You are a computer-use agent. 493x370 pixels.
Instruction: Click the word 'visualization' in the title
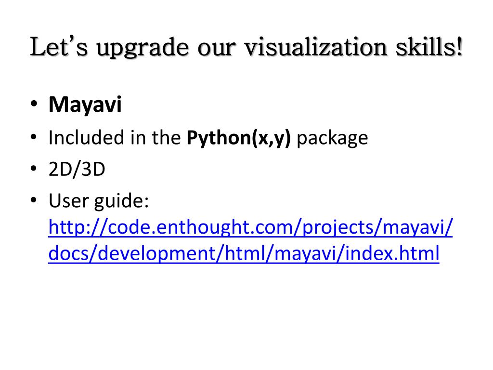[x=315, y=47]
